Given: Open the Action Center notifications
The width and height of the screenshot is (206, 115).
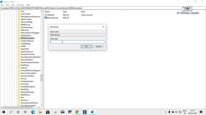Looking at the screenshot, I should (x=201, y=112).
